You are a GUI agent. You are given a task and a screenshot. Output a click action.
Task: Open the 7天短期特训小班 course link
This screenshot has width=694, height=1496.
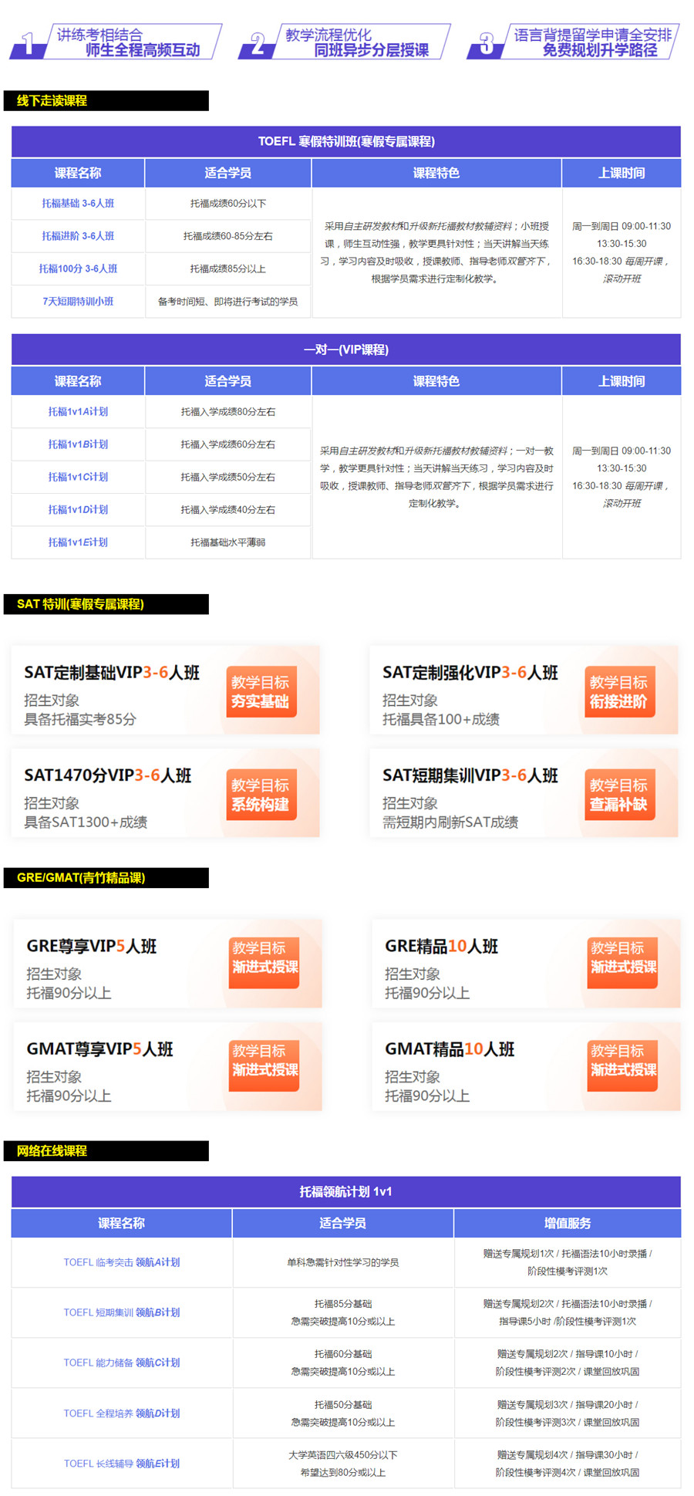click(x=78, y=302)
